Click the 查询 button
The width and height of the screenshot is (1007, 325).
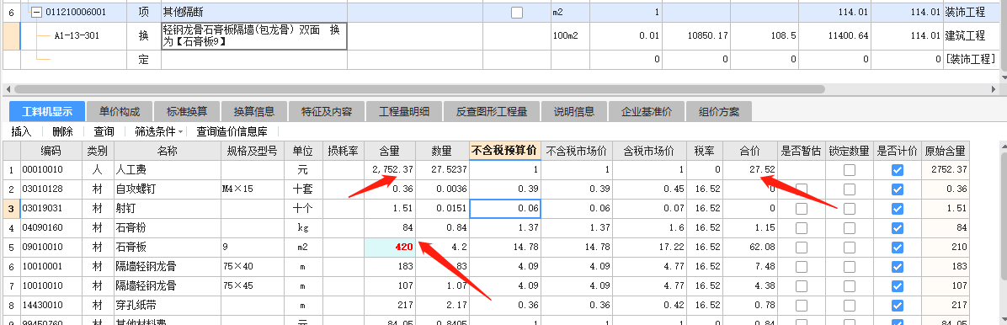(x=104, y=131)
